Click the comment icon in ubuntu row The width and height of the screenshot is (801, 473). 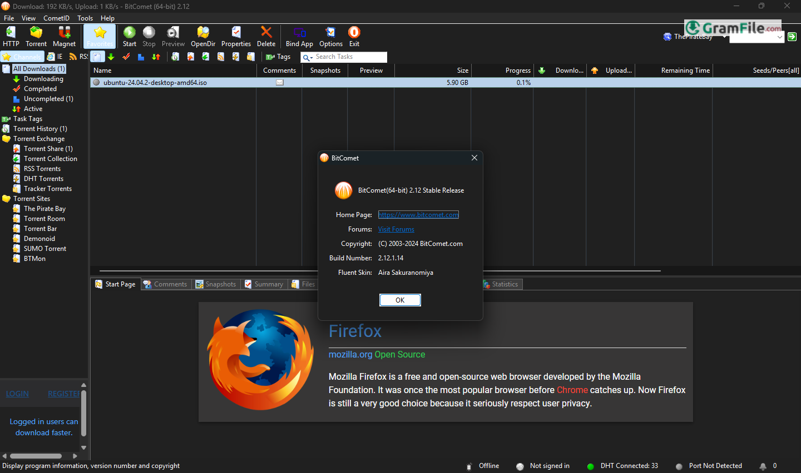click(x=280, y=82)
